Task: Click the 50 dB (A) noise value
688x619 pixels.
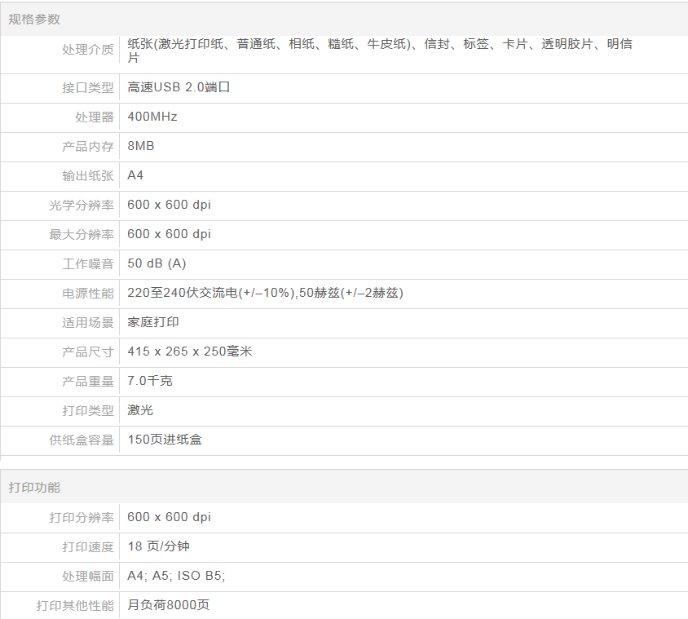Action: coord(157,263)
